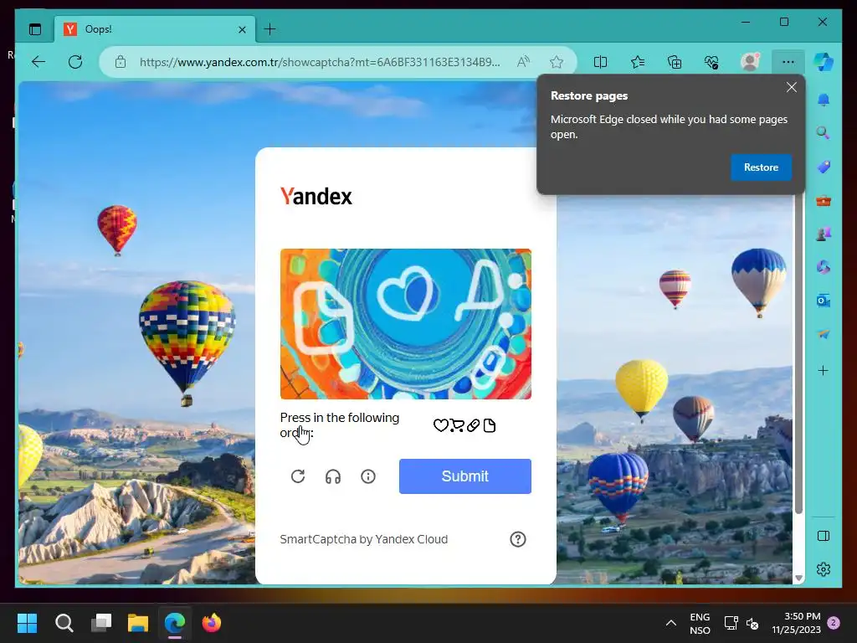Submit the captcha answer

(x=465, y=476)
